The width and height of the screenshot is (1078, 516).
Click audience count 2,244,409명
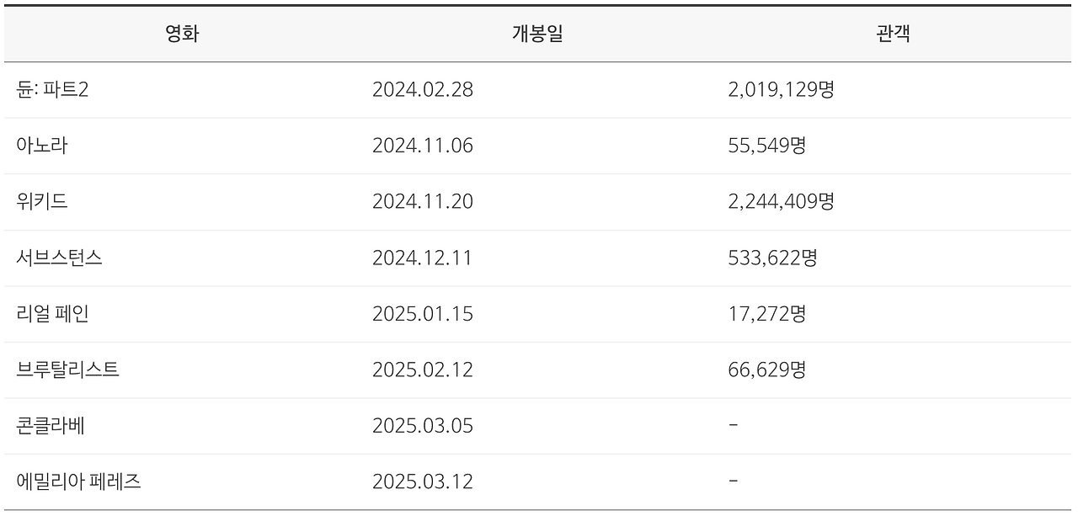point(781,202)
